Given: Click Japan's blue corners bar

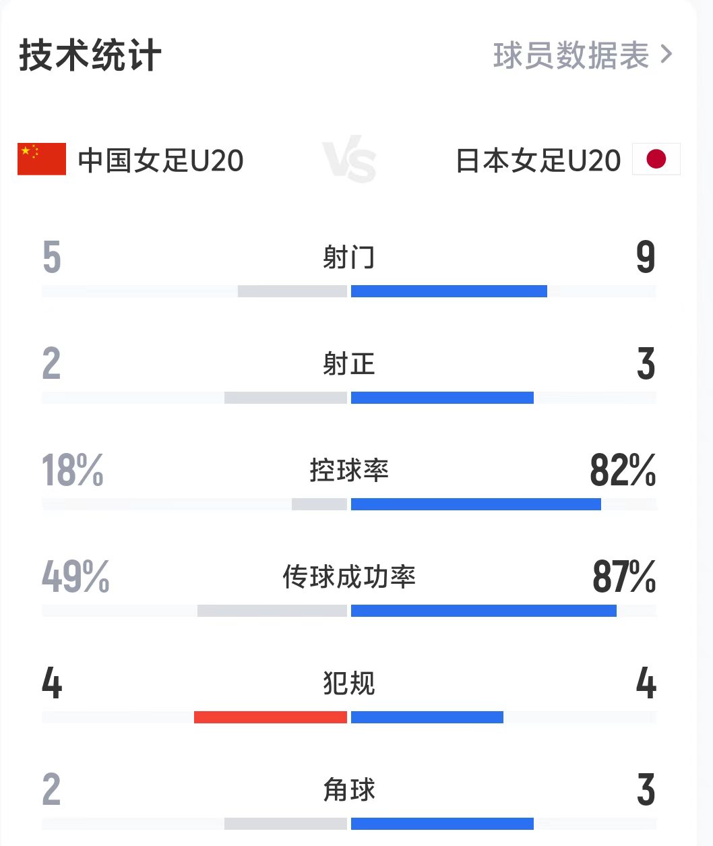Looking at the screenshot, I should pyautogui.click(x=441, y=823).
